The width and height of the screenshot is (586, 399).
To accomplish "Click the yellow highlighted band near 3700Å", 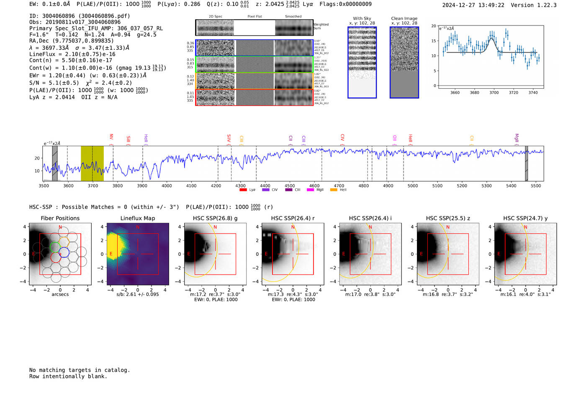I will [x=92, y=164].
